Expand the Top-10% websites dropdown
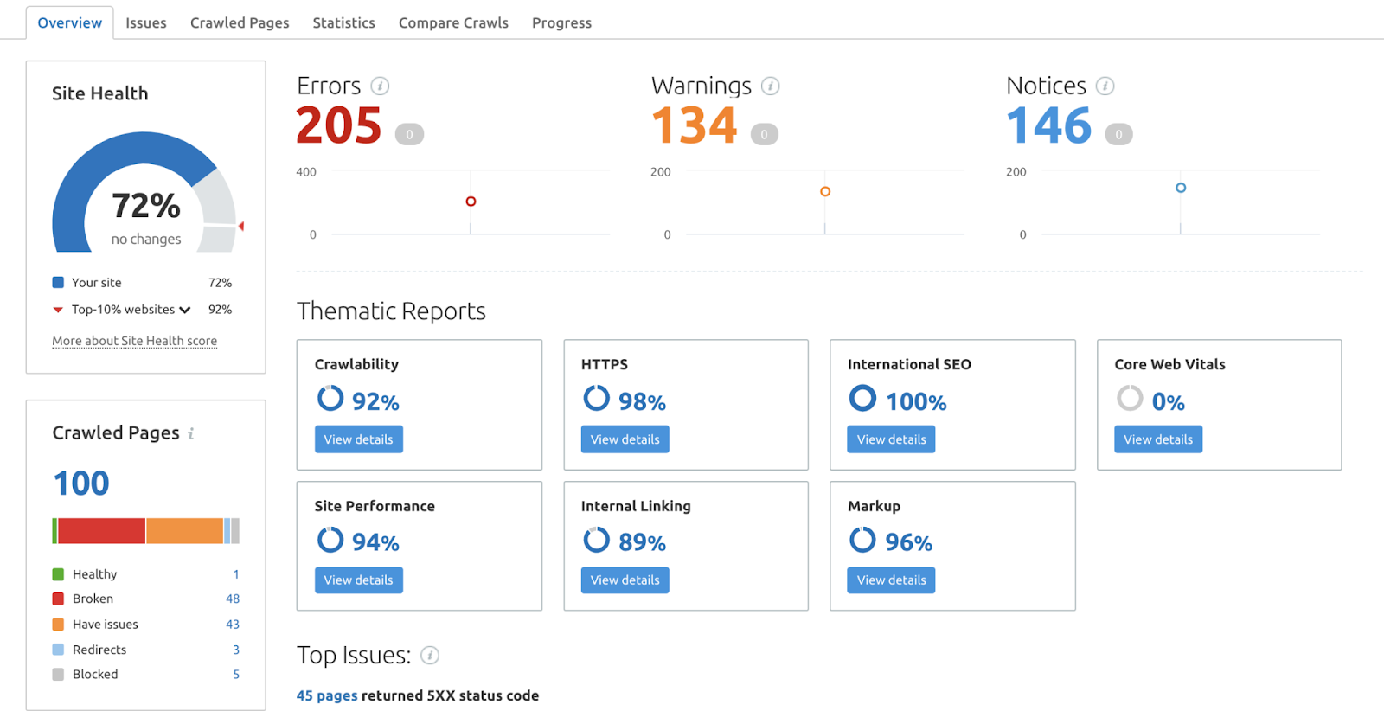The height and width of the screenshot is (711, 1384). 184,310
